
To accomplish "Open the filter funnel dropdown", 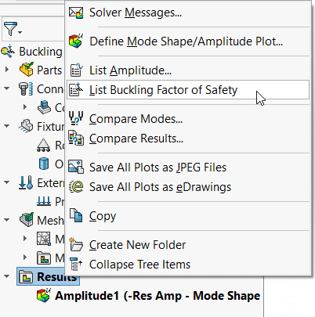I will tap(13, 29).
